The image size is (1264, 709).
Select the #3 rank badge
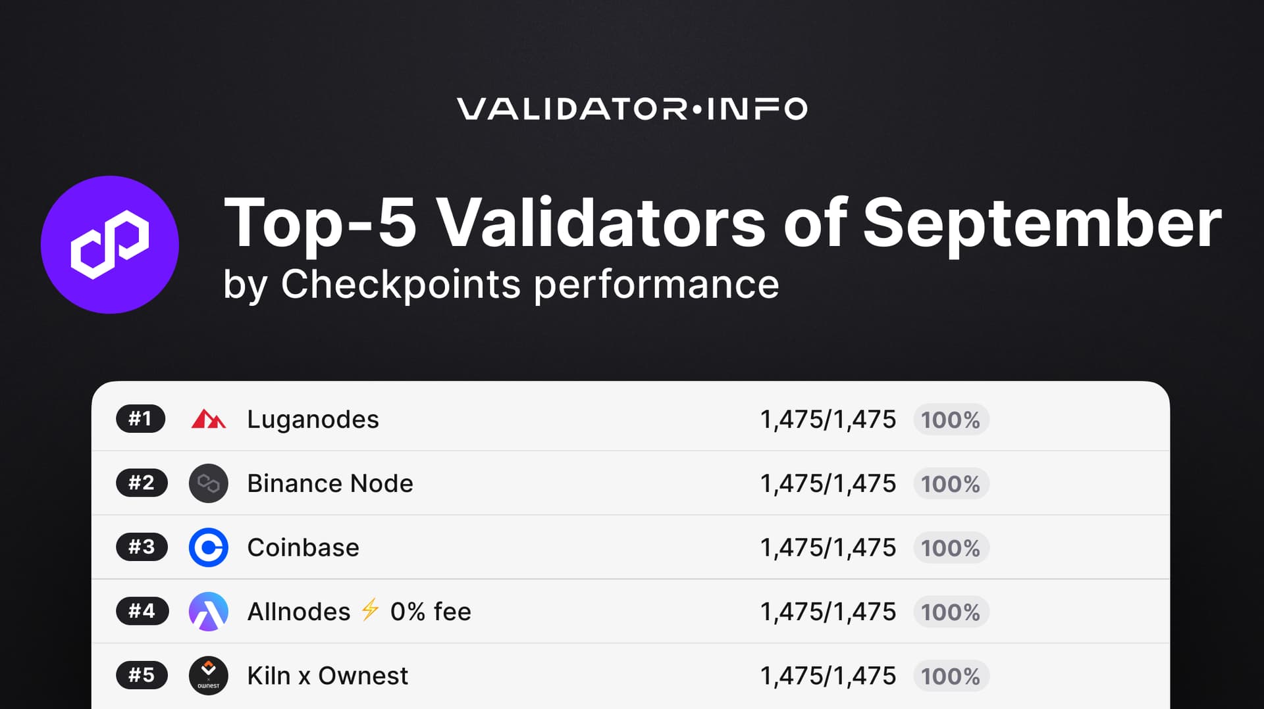pyautogui.click(x=142, y=547)
